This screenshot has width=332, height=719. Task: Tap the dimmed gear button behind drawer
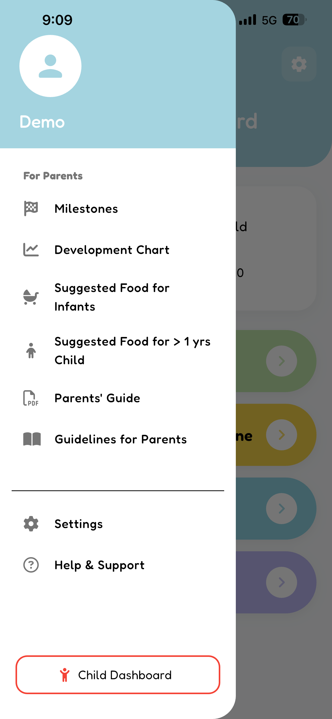(x=299, y=64)
